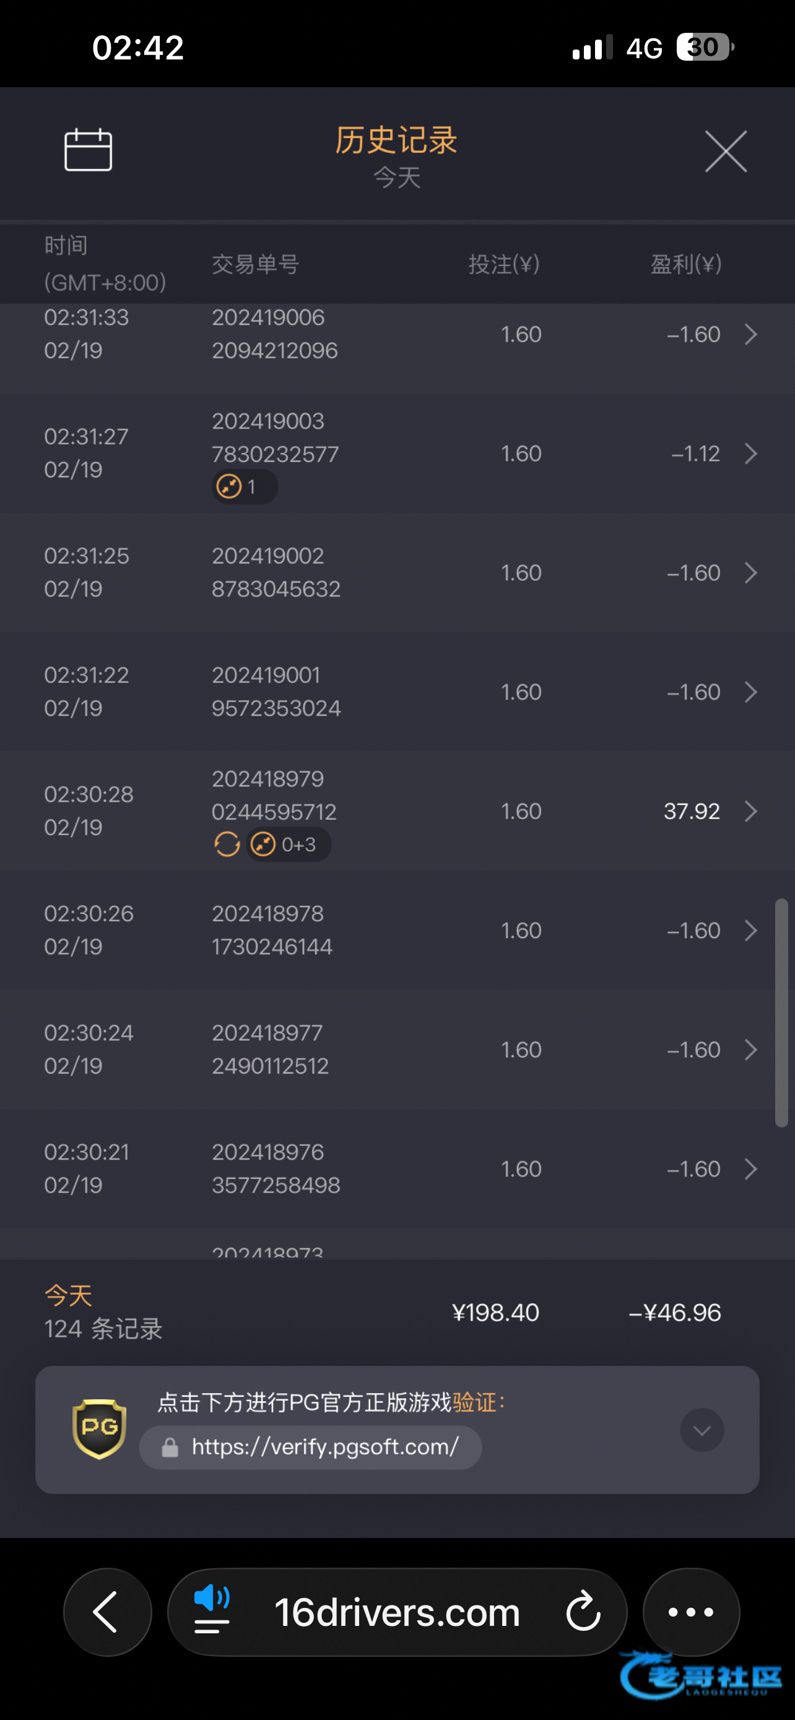The width and height of the screenshot is (795, 1720).
Task: Click the vertical scrollbar thumb
Action: coord(781,1012)
